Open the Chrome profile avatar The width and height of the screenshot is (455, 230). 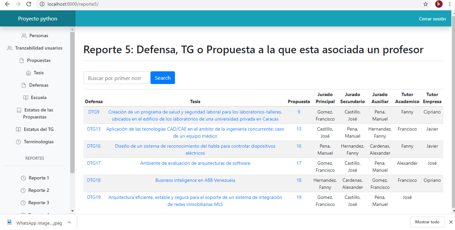pos(439,4)
